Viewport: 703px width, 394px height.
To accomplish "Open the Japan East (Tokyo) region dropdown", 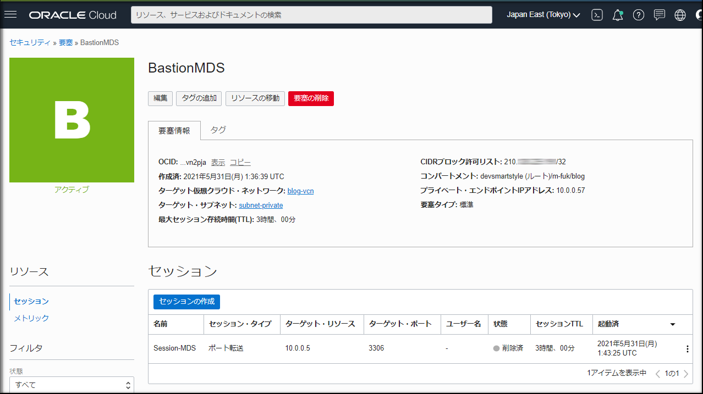I will tap(543, 15).
